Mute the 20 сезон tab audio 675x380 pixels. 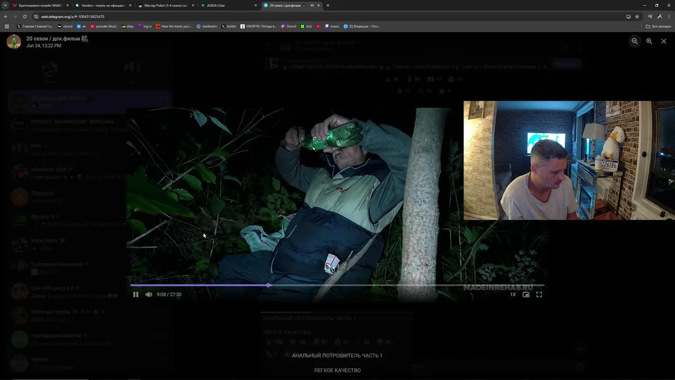[312, 5]
